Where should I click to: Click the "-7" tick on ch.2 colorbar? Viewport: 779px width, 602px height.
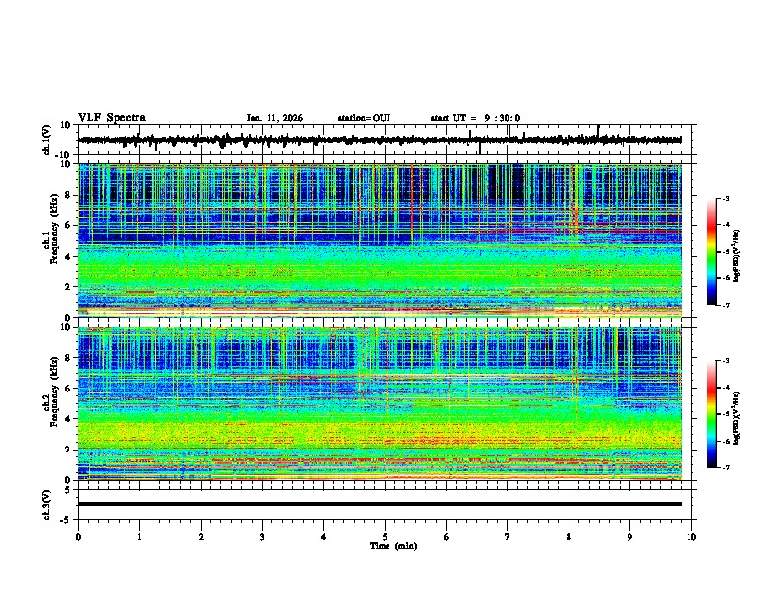coord(725,467)
